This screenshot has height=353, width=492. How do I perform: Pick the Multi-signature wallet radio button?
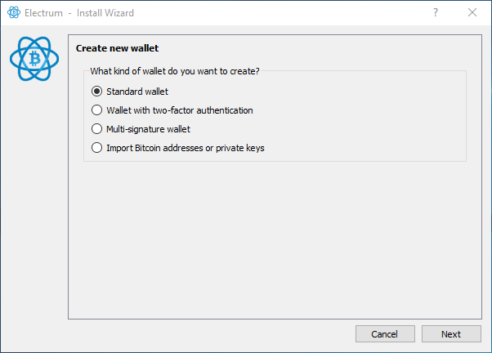click(x=96, y=129)
